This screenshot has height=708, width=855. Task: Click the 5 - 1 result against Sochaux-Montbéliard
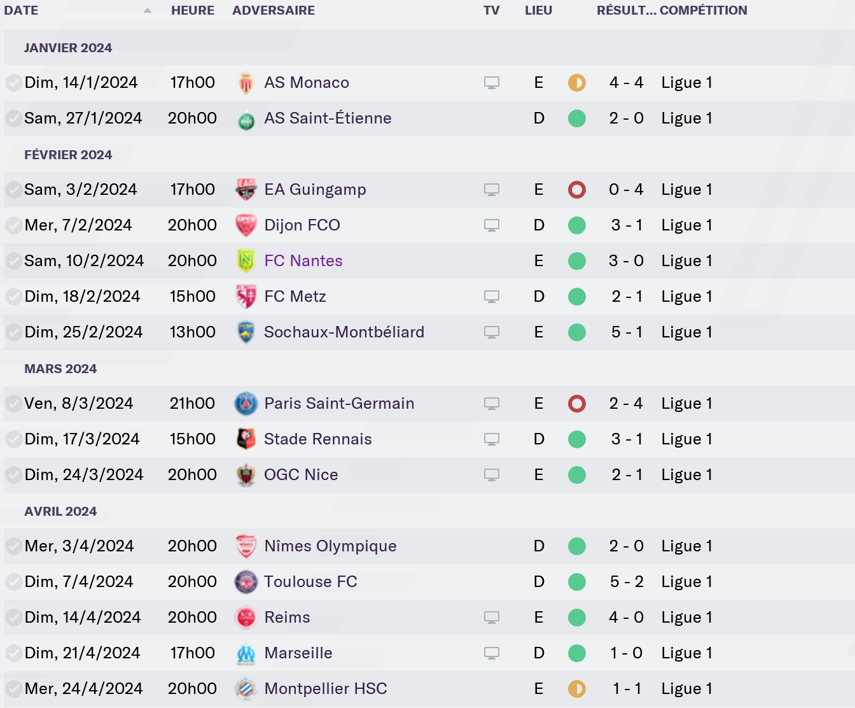pyautogui.click(x=627, y=332)
